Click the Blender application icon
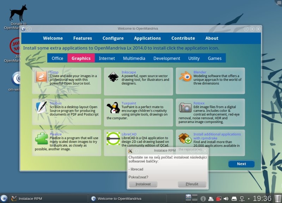This screenshot has height=203, width=282. (185, 77)
